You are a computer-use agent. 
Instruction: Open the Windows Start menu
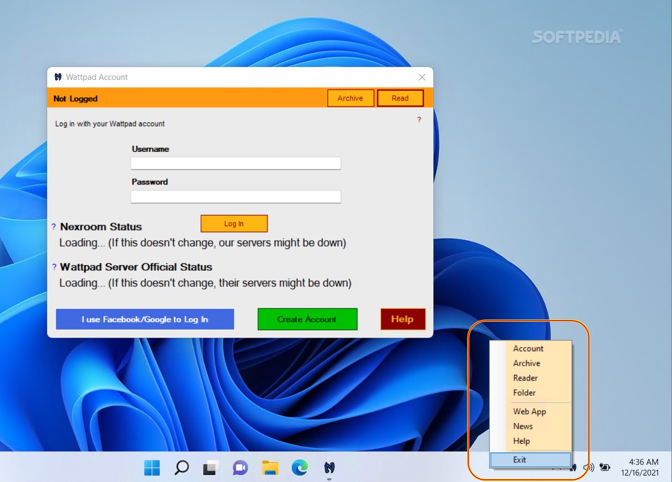pos(152,468)
